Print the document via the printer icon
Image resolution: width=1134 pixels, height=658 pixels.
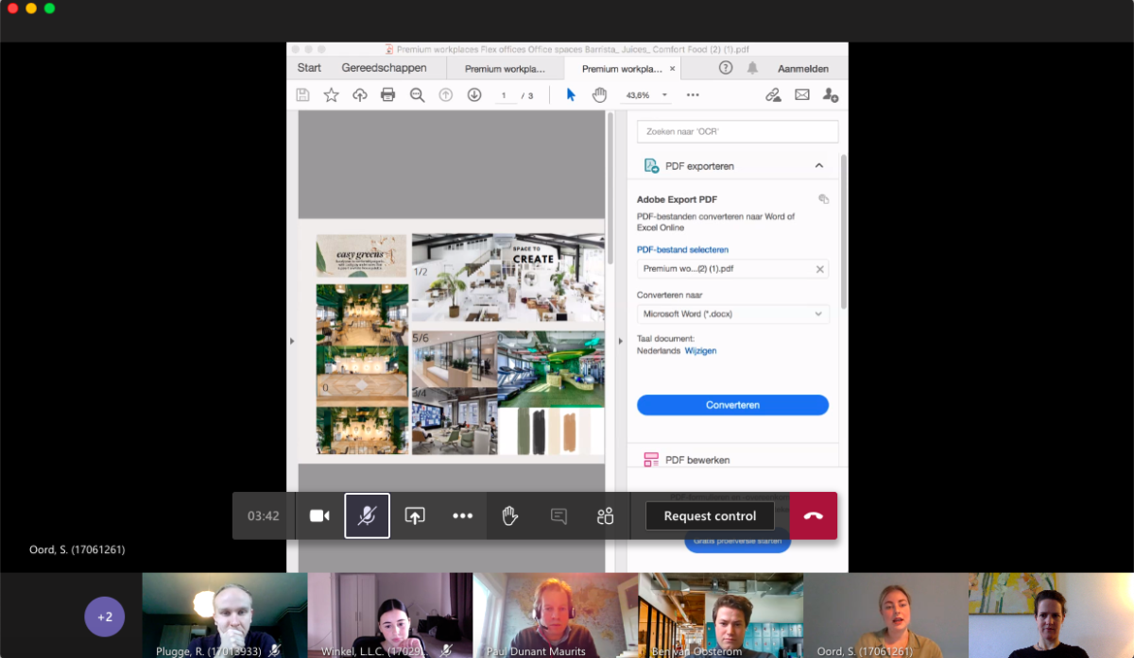pyautogui.click(x=387, y=94)
